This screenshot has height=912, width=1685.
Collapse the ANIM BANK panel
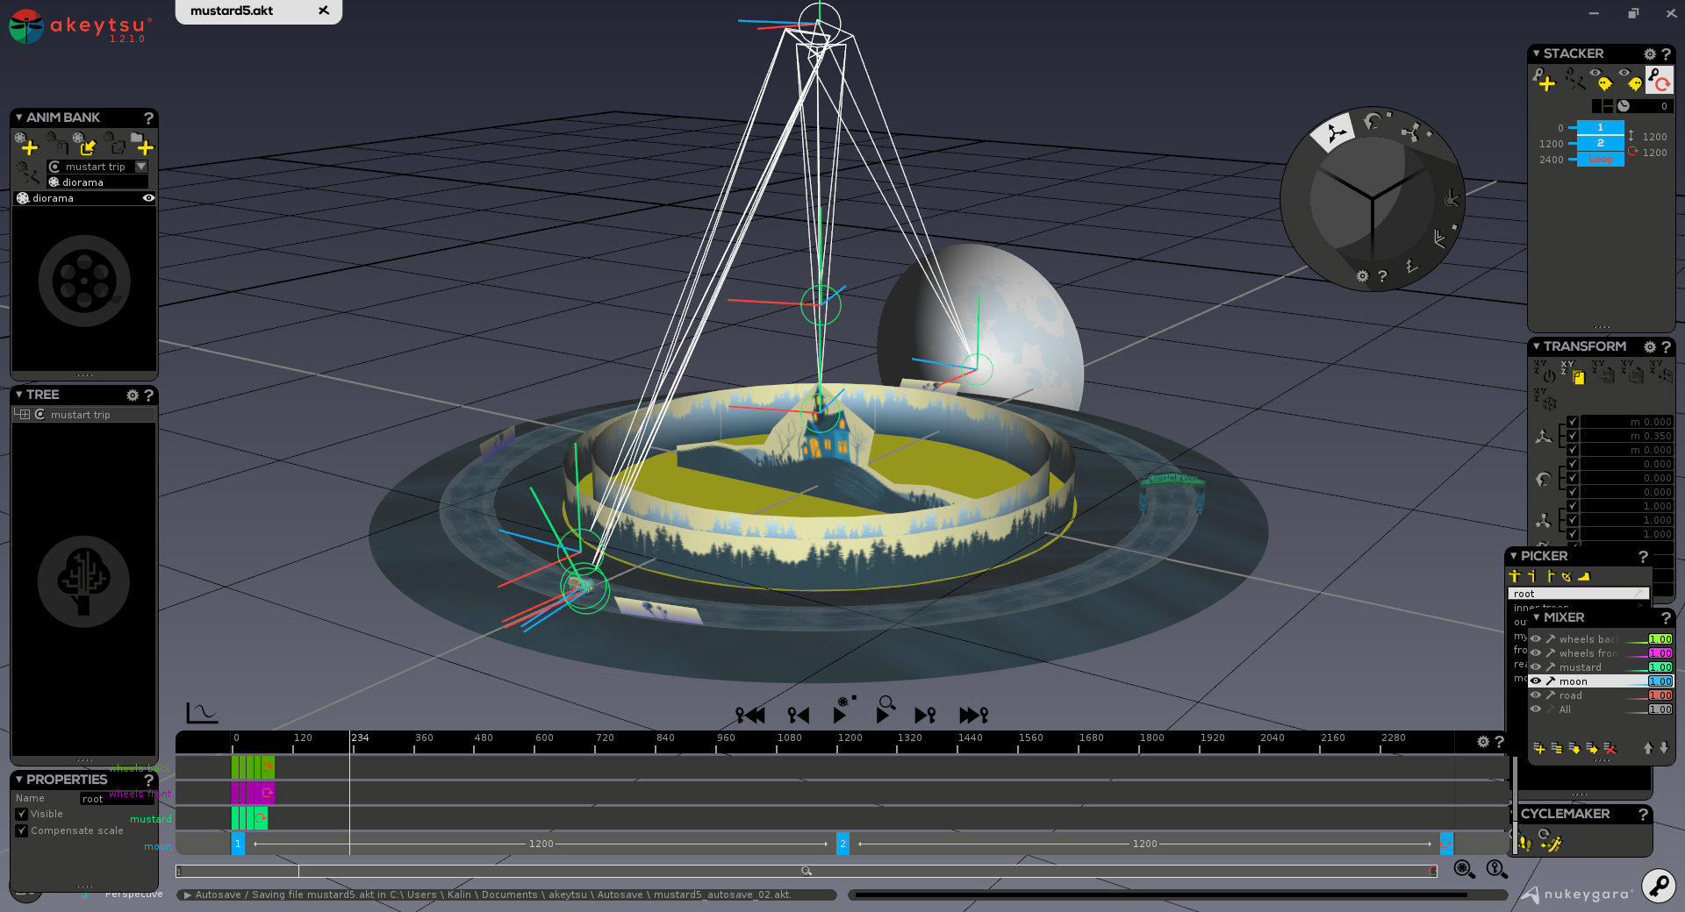(x=19, y=118)
